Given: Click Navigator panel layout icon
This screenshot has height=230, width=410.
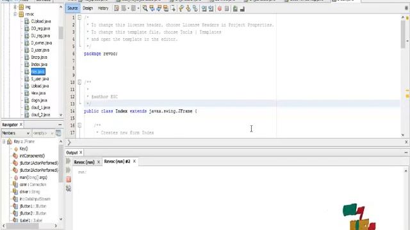Looking at the screenshot, I should pos(58,133).
